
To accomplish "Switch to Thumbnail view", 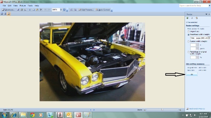I will point(2,14).
